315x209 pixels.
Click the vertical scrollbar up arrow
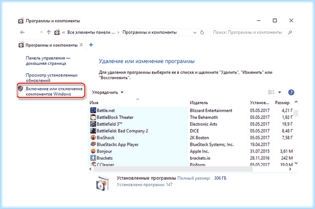coord(296,102)
